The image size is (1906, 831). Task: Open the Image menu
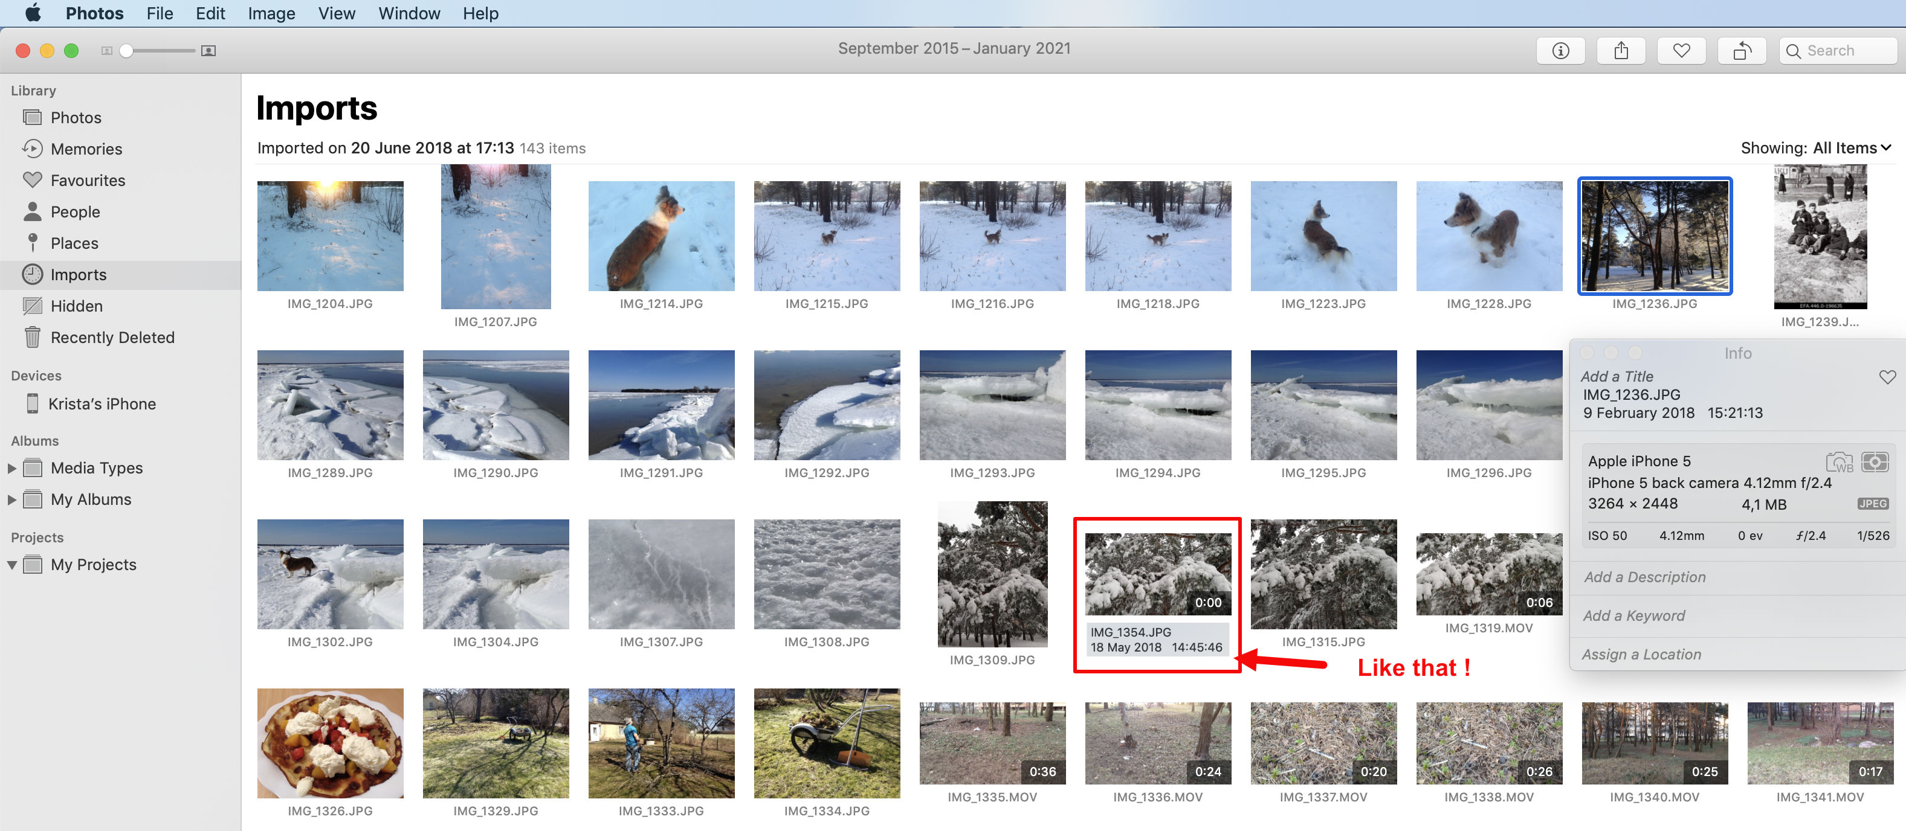click(271, 13)
